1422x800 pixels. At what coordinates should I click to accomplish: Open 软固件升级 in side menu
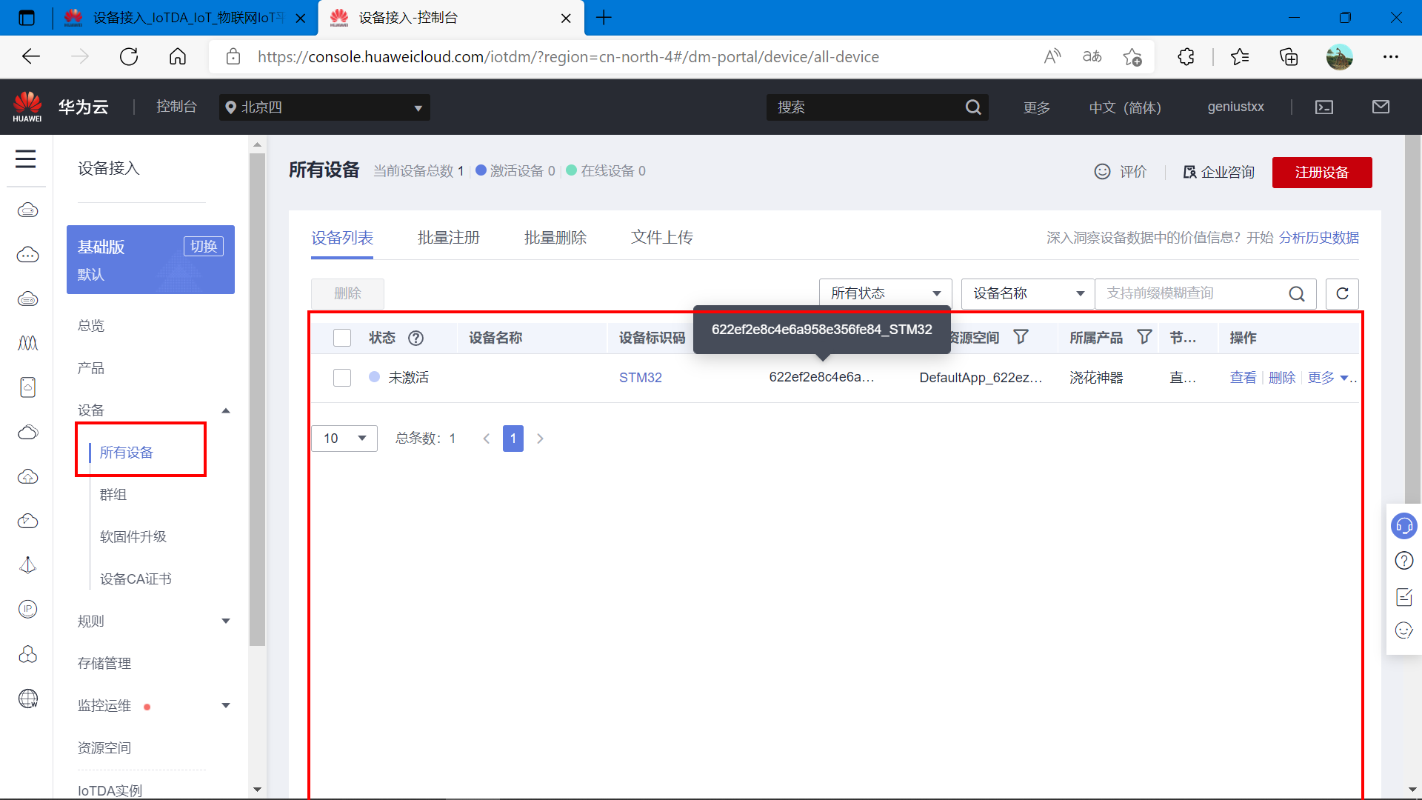133,537
